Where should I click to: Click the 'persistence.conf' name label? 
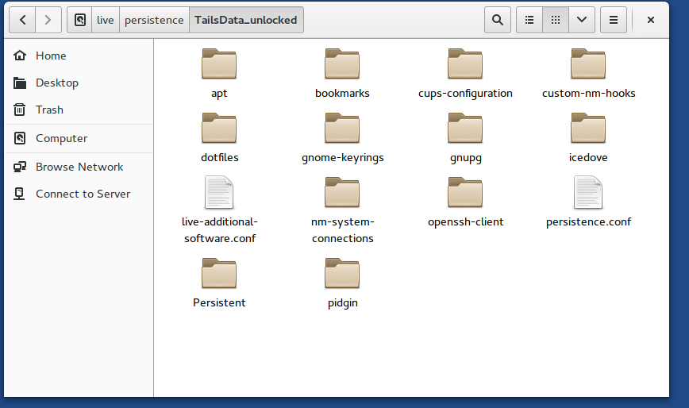pos(589,221)
